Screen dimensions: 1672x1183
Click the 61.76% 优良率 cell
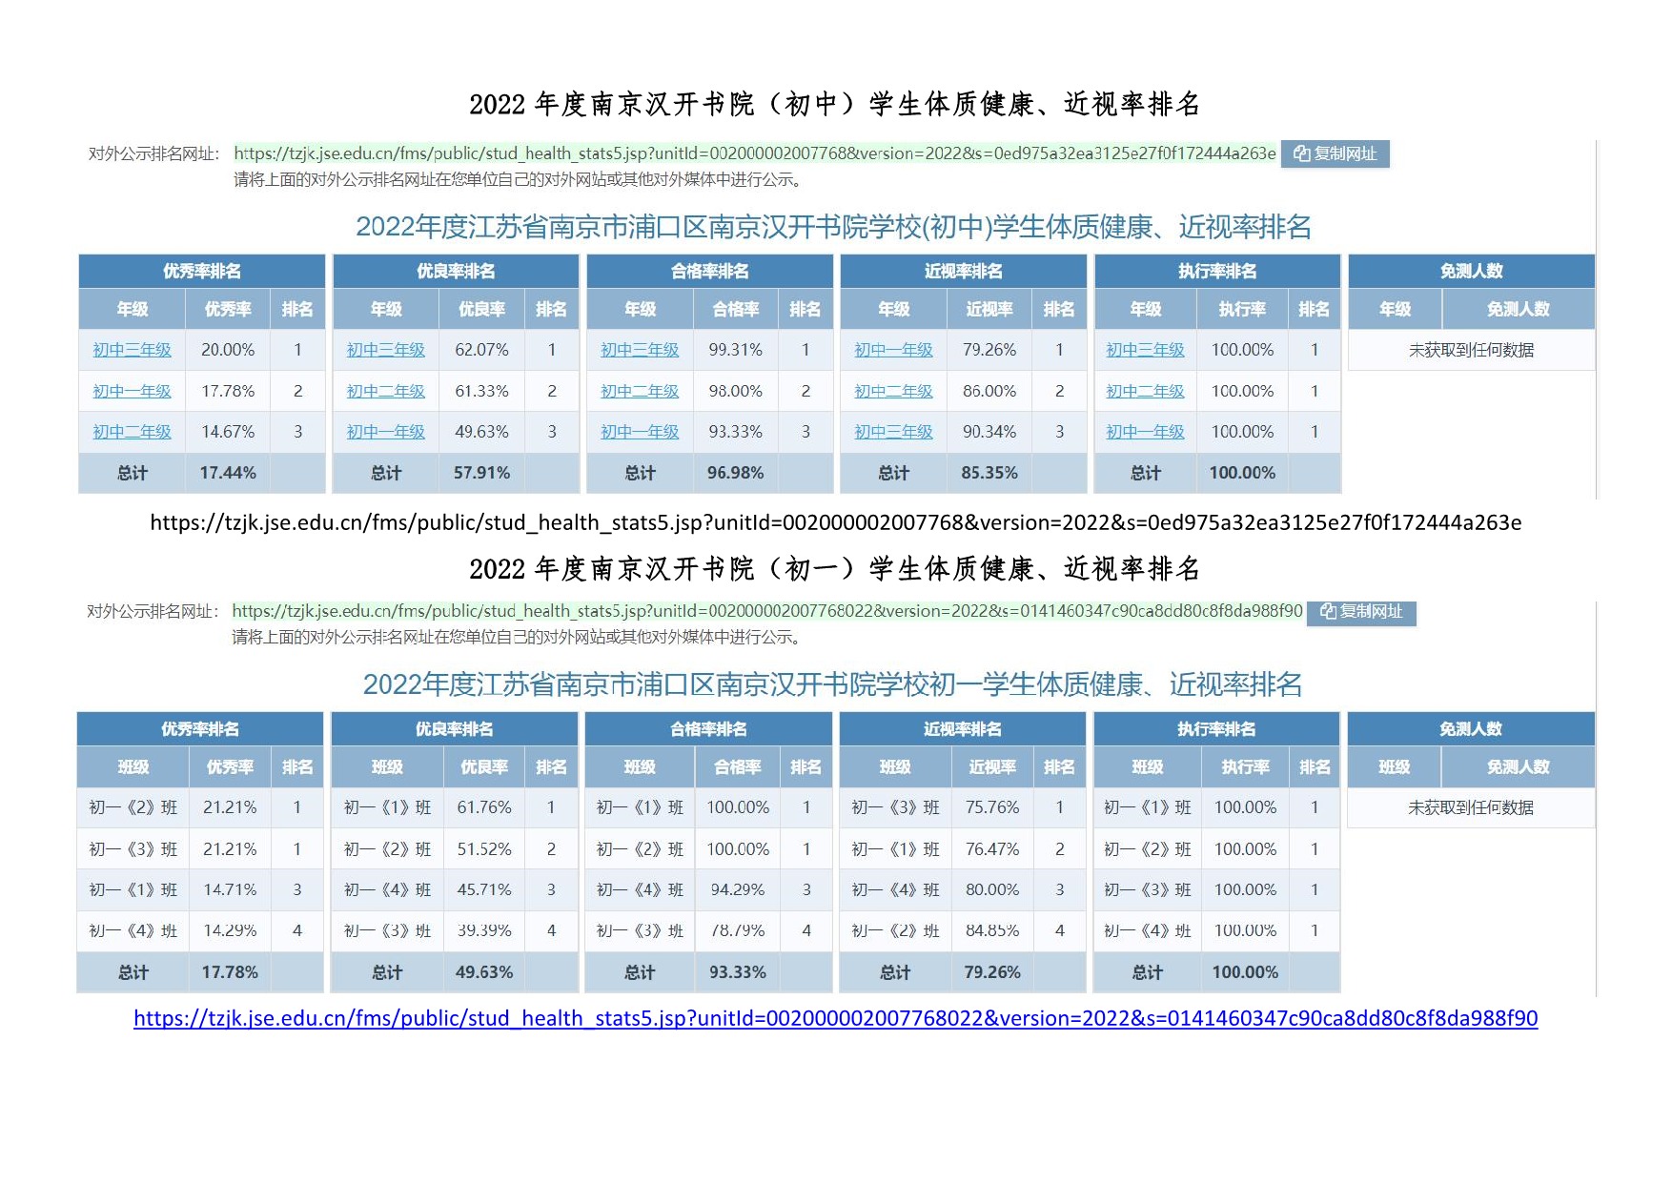click(x=484, y=807)
